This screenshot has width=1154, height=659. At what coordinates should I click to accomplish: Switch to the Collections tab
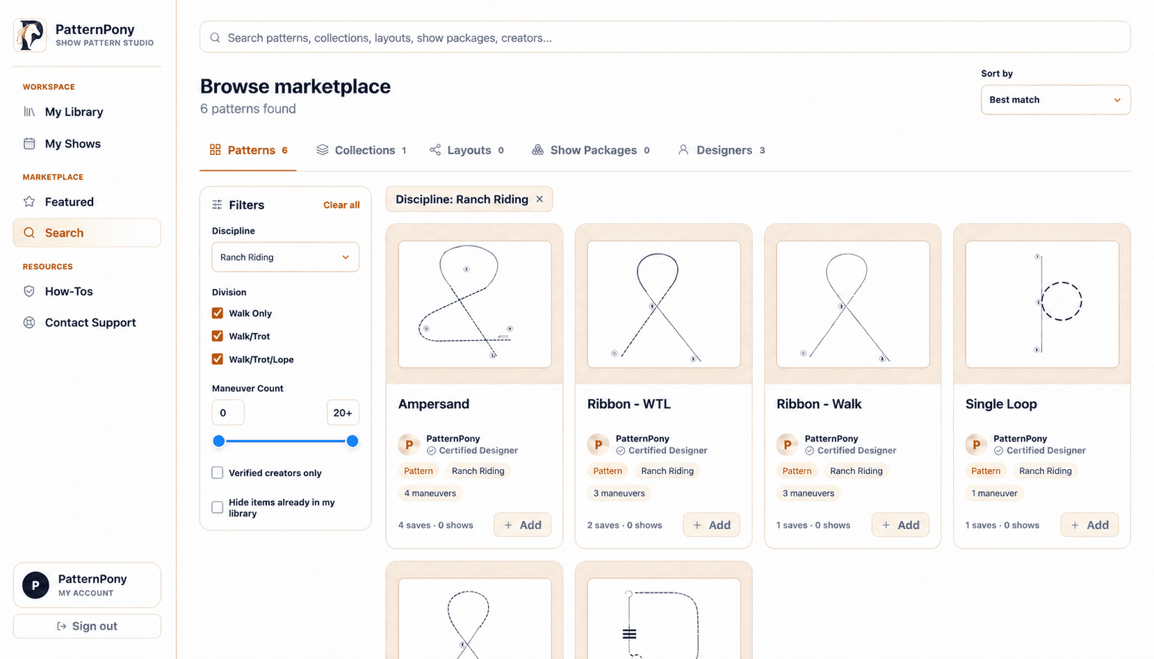[x=361, y=150]
